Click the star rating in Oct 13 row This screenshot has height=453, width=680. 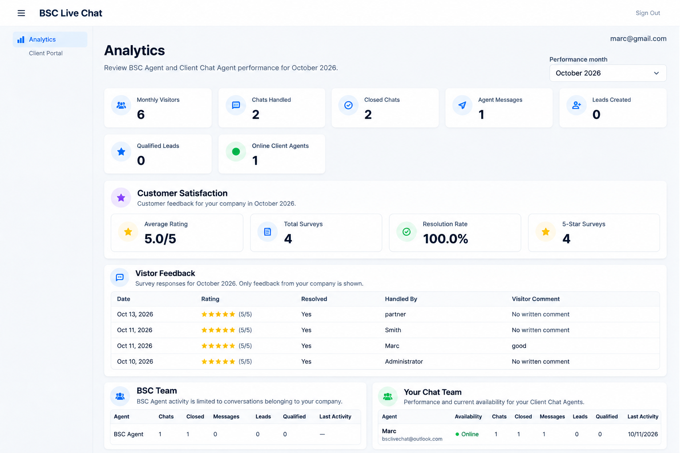point(218,315)
